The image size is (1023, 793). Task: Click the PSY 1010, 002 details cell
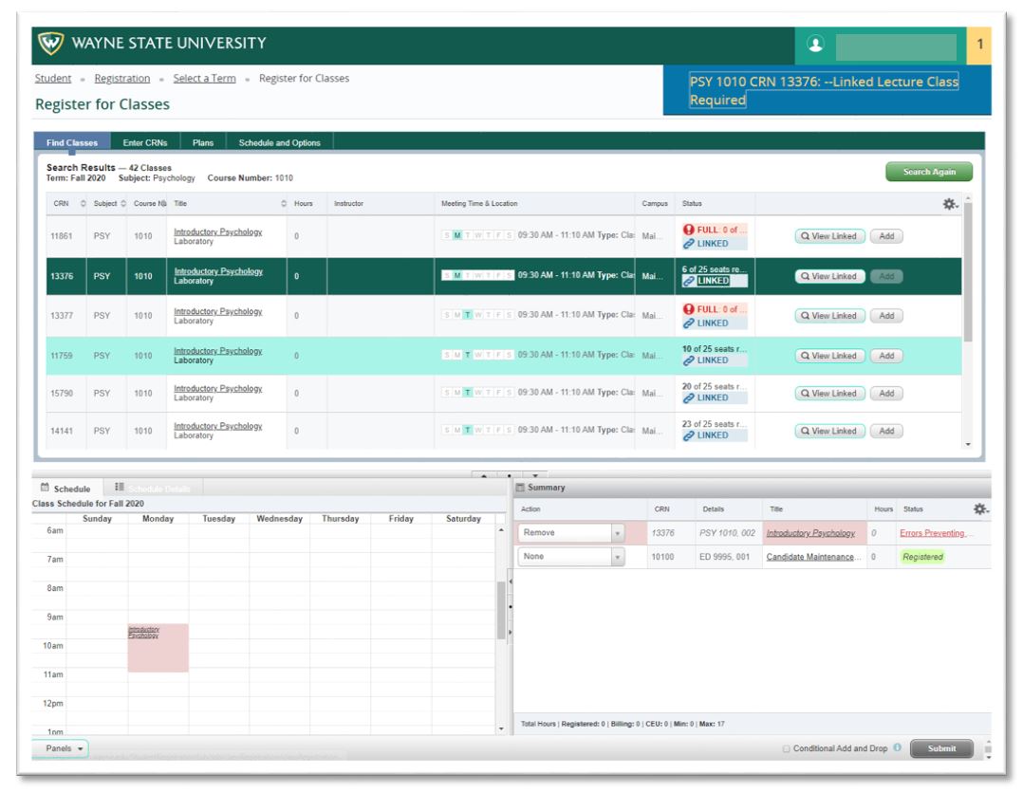pyautogui.click(x=727, y=533)
